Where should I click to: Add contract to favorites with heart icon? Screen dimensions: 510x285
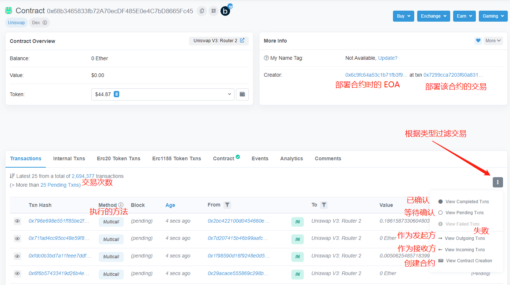click(478, 41)
